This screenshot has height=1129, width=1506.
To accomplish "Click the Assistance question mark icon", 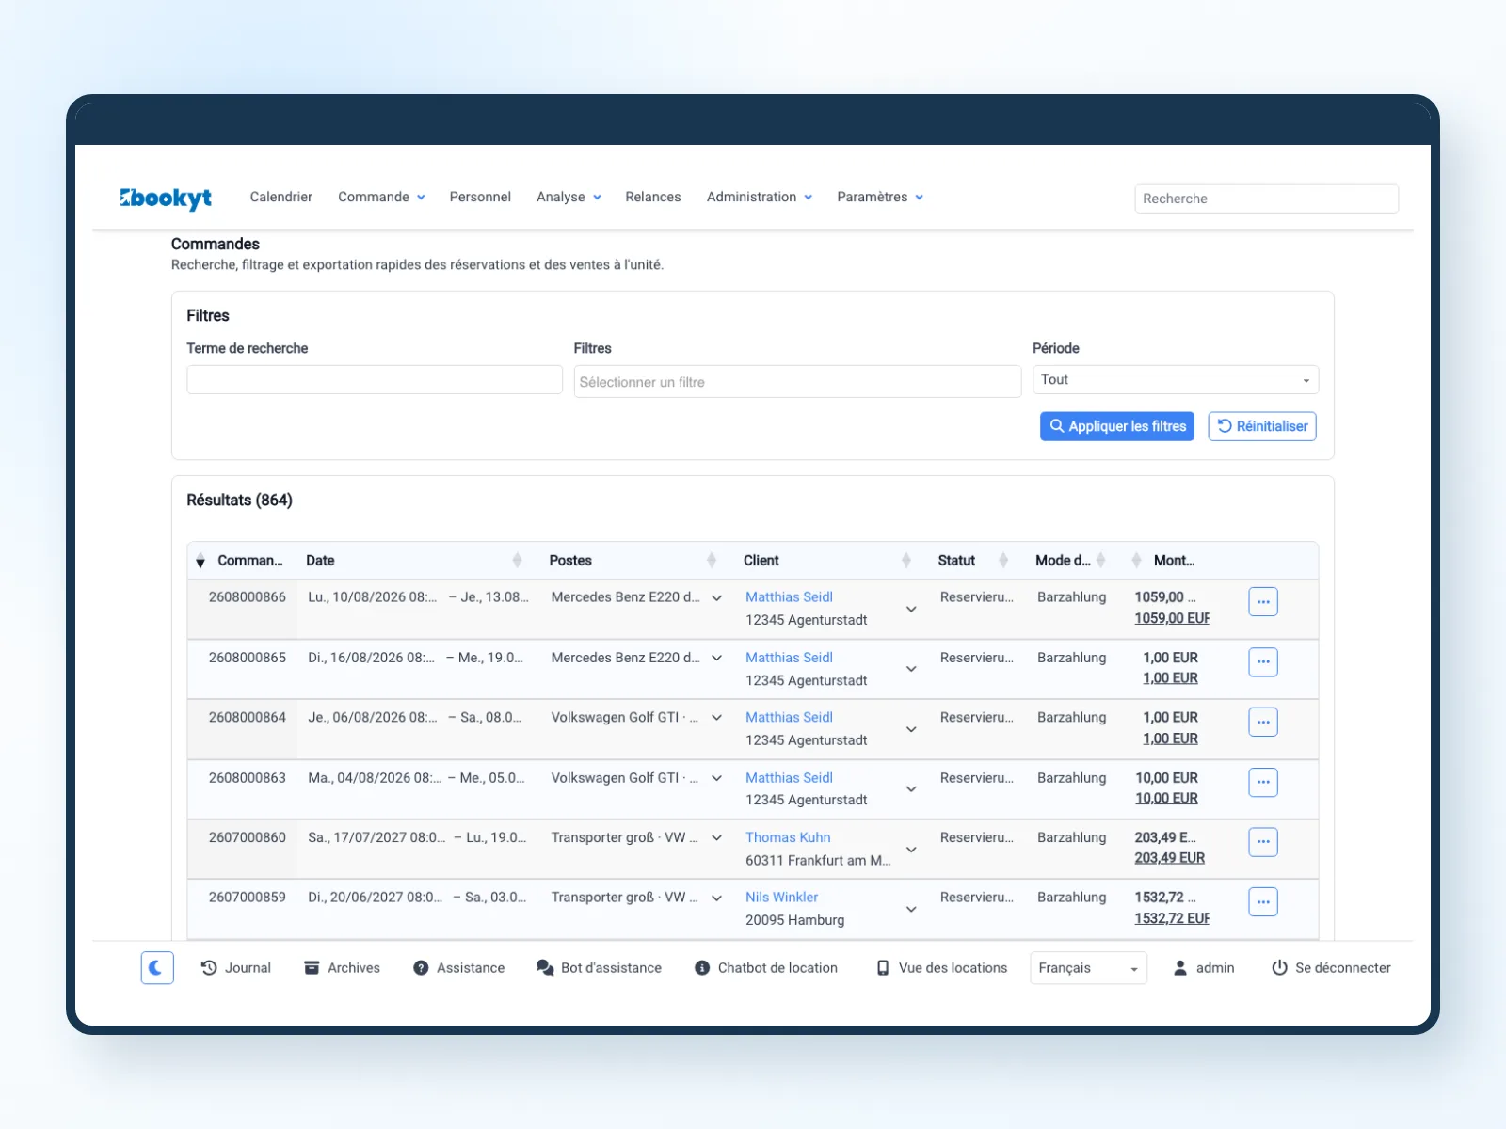I will [421, 967].
